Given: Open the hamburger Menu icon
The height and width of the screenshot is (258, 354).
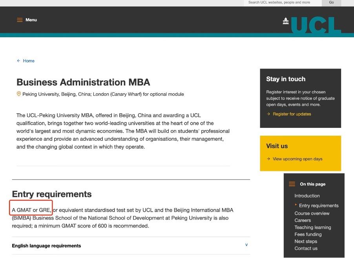Looking at the screenshot, I should click(x=20, y=20).
